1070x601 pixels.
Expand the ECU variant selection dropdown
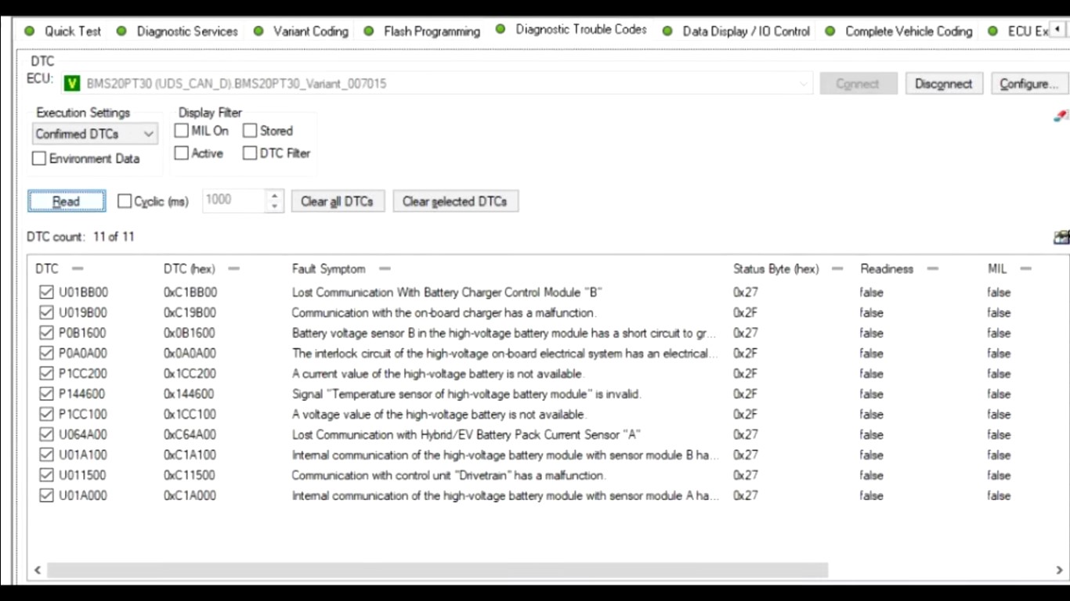(x=804, y=84)
